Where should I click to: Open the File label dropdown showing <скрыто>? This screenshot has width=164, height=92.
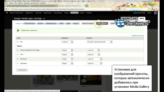[67, 42]
